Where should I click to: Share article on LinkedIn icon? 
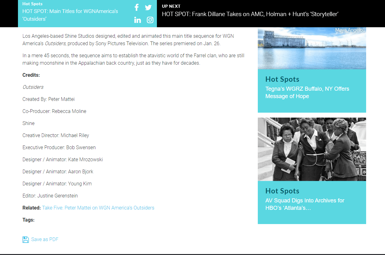[x=138, y=20]
